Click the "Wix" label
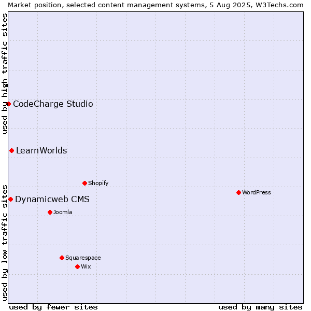 click(x=86, y=266)
